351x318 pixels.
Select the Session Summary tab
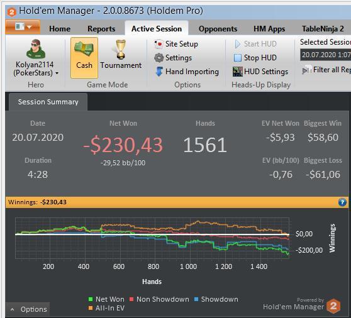click(x=48, y=102)
